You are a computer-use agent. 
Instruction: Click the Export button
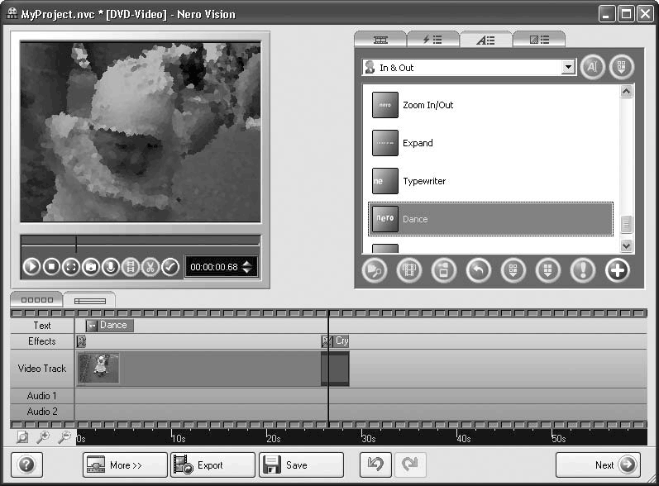[212, 465]
